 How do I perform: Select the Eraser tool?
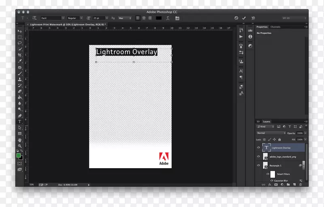(19, 91)
